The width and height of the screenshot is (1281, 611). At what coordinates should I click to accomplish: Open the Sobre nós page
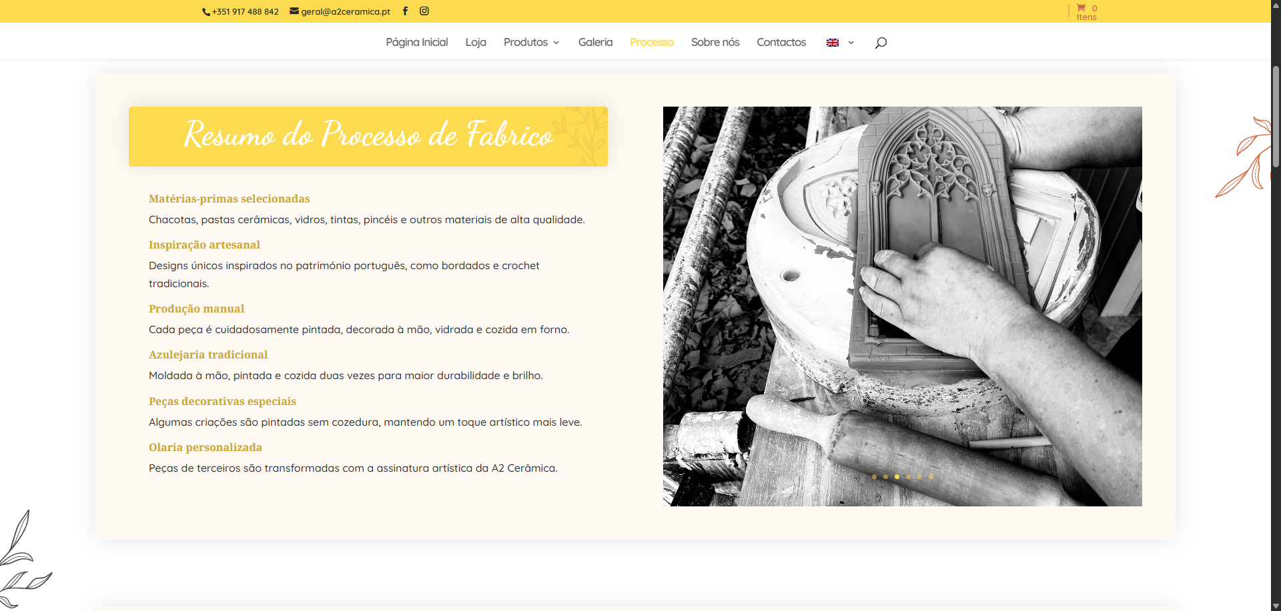(715, 42)
